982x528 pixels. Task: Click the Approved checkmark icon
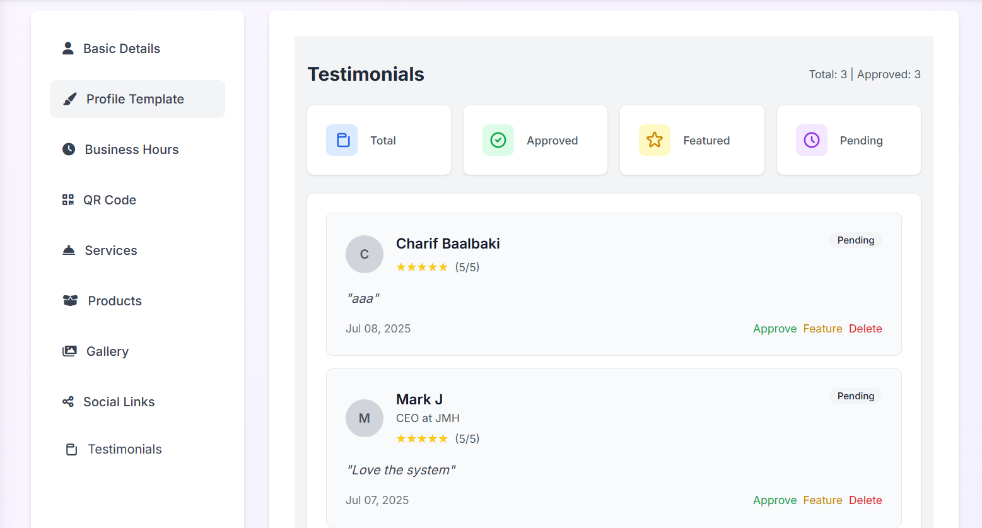498,140
